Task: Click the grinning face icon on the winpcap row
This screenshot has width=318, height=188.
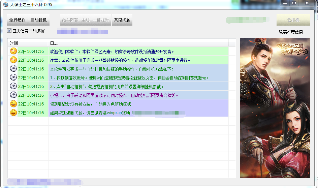Action: coord(13,113)
